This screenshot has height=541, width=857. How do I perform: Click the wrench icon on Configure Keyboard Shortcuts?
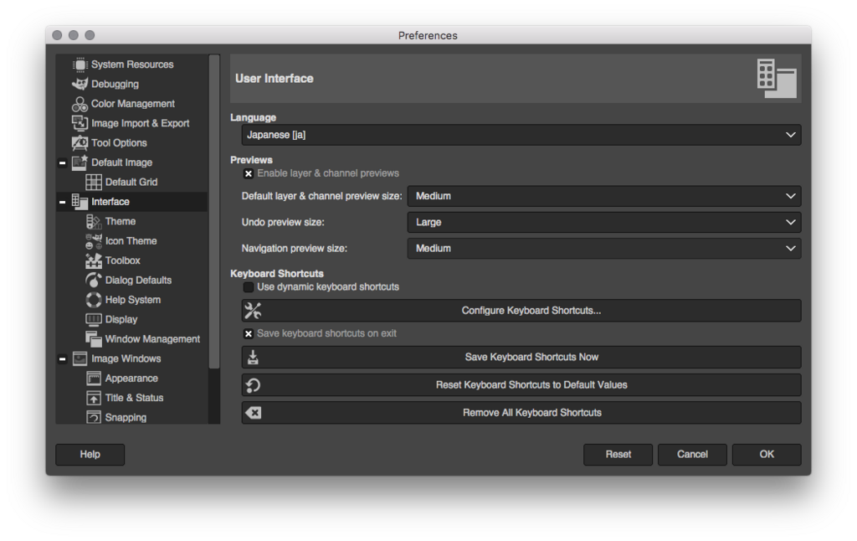253,311
